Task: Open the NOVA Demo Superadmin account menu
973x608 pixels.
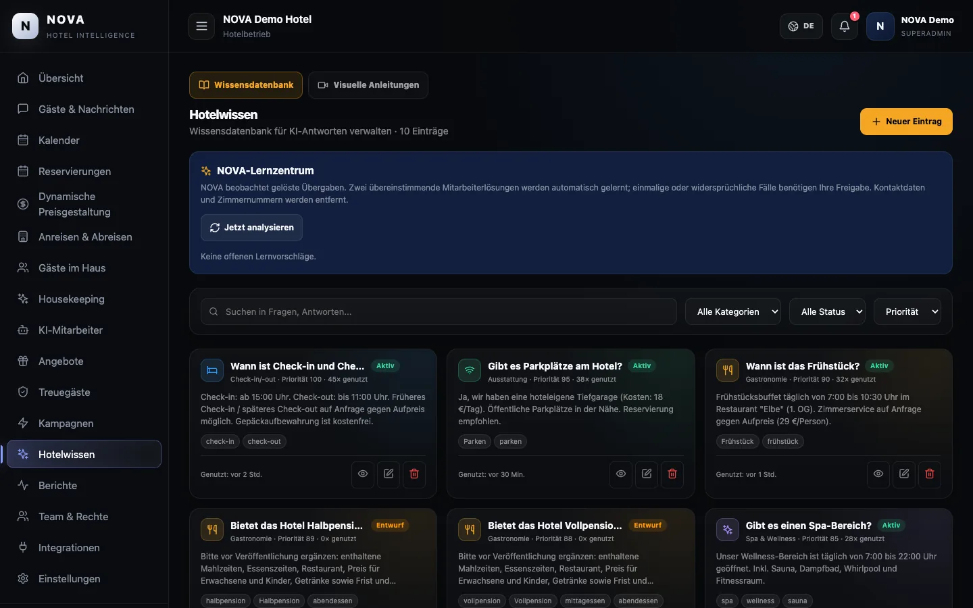Action: (x=911, y=26)
